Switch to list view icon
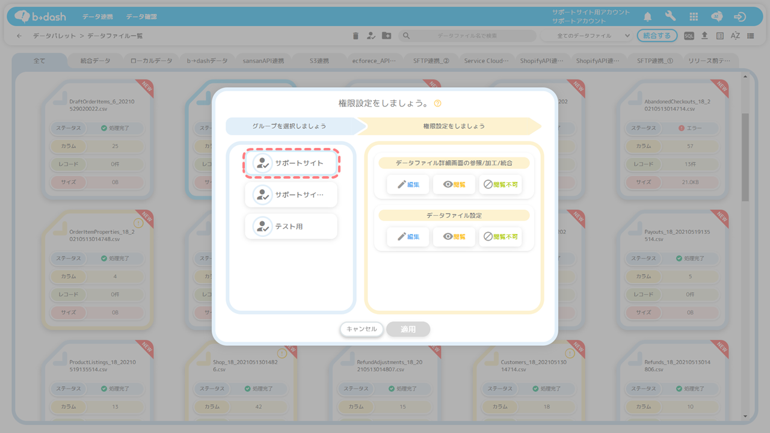The height and width of the screenshot is (433, 770). [751, 36]
